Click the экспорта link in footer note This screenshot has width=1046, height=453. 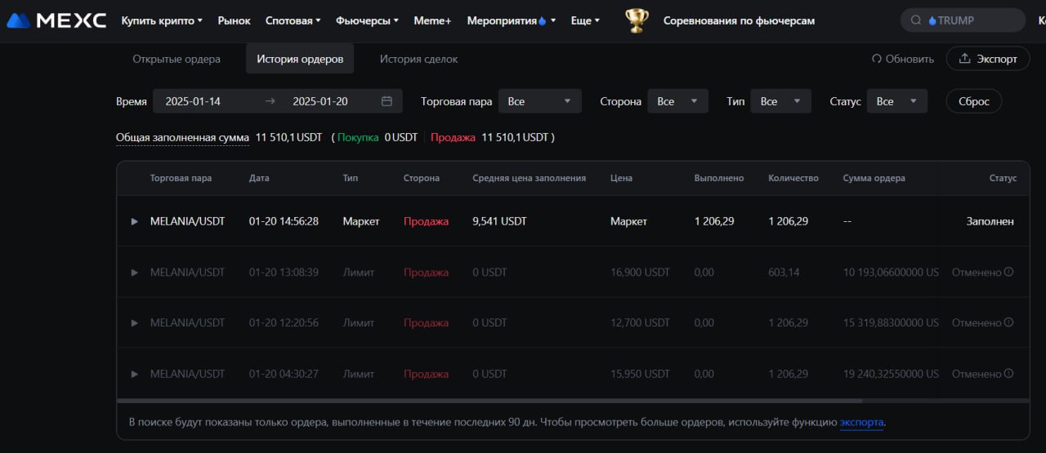click(x=861, y=422)
